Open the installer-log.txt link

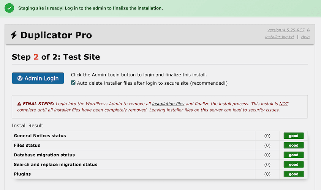(280, 37)
